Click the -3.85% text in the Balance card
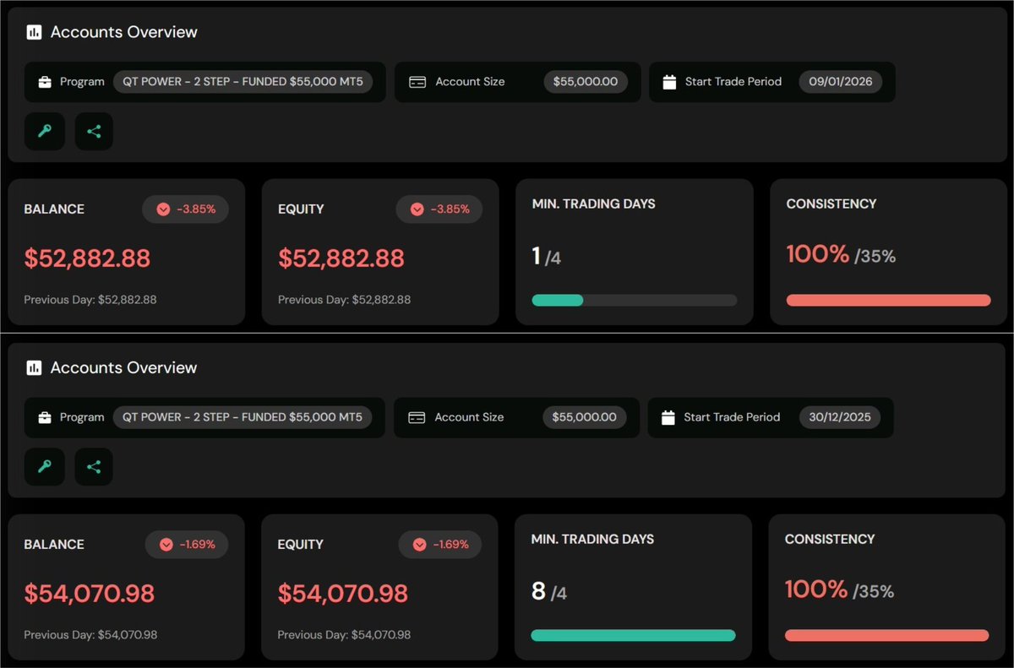The height and width of the screenshot is (668, 1014). [x=196, y=209]
